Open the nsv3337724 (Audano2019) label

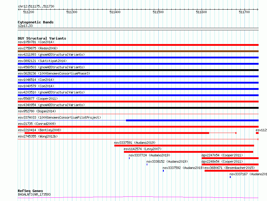(x=149, y=155)
